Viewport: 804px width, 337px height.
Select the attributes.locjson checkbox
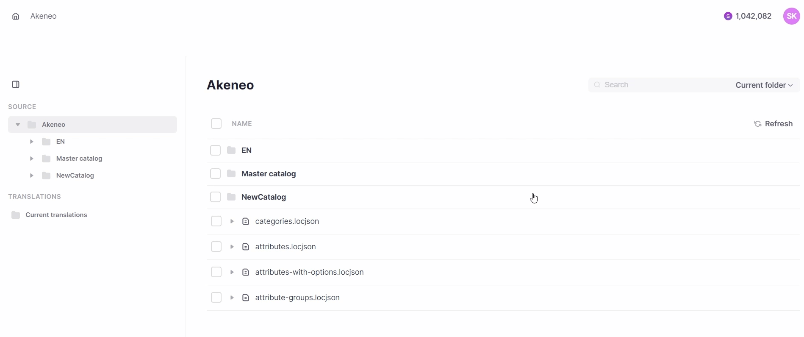[216, 247]
